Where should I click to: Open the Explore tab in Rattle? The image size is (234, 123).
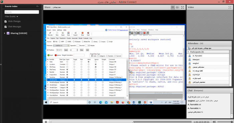(x=53, y=38)
